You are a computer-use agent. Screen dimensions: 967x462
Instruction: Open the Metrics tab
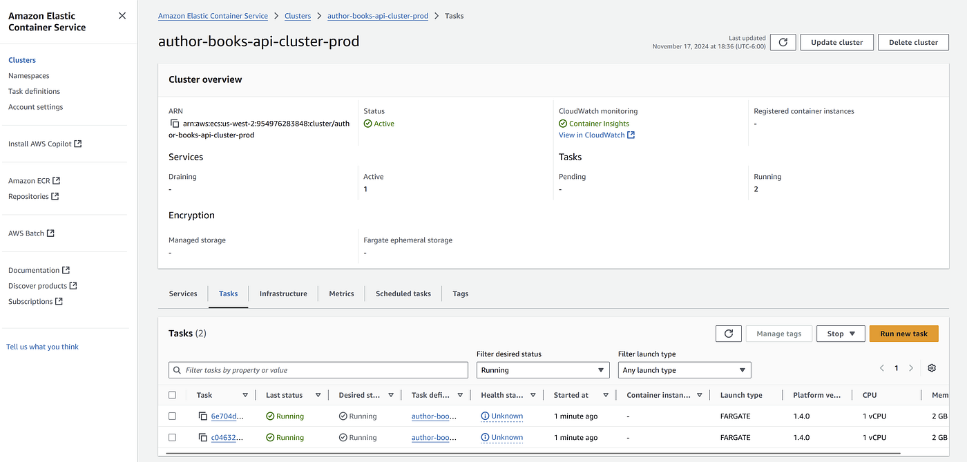tap(341, 293)
